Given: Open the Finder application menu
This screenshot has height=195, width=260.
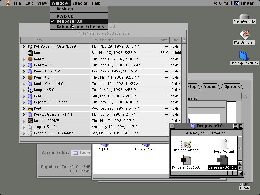Looking at the screenshot, I should (244, 3).
